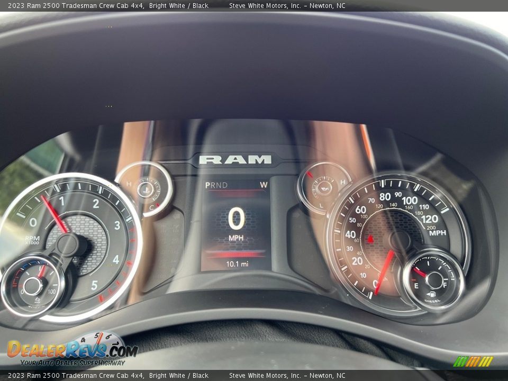The width and height of the screenshot is (508, 381).
Task: Click the 100 marking on speedometer
Action: (x=410, y=201)
